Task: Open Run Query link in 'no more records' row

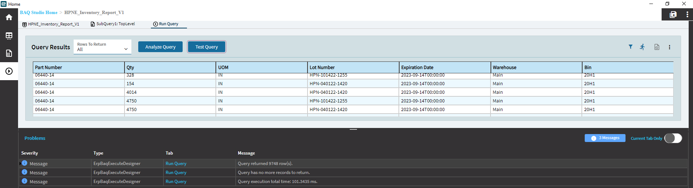Action: point(176,173)
